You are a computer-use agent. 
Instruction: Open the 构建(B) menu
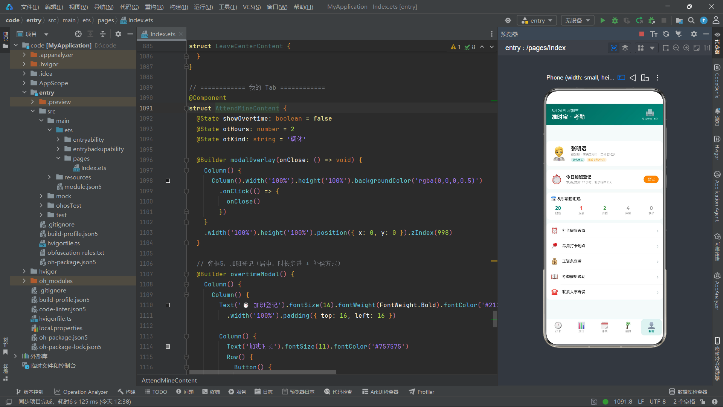click(179, 7)
